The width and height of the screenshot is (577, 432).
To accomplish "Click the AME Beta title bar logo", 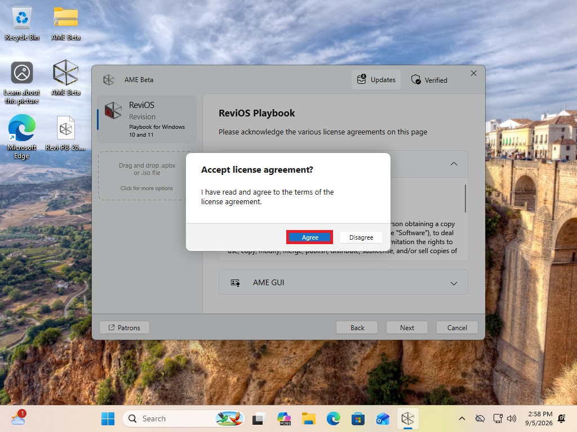I will tap(109, 80).
